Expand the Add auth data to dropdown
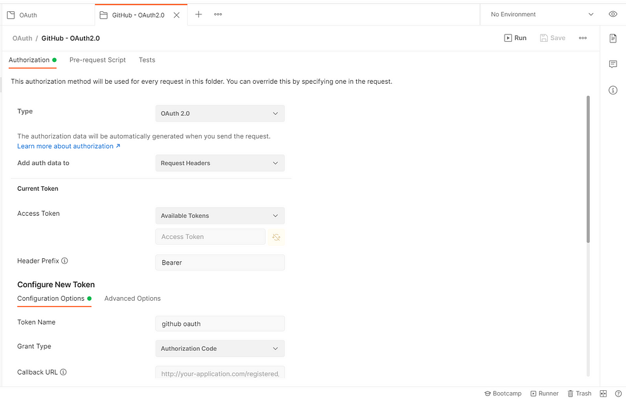 point(220,163)
